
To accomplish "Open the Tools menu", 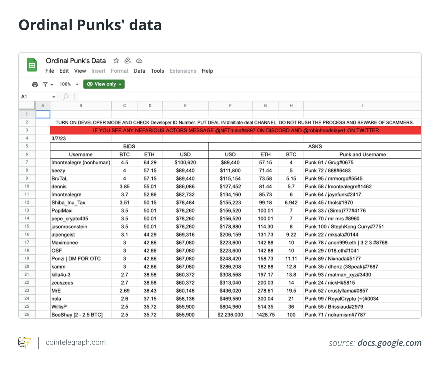I will [157, 71].
